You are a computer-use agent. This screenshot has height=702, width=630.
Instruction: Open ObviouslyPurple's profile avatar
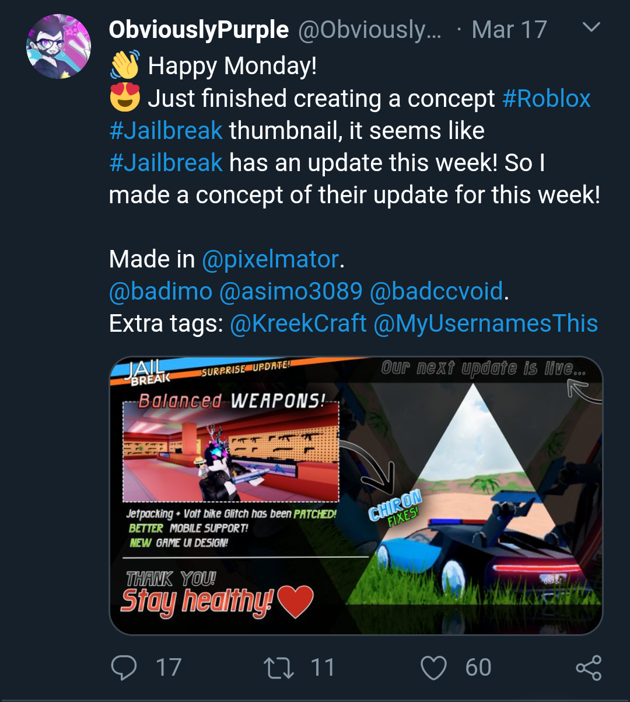(x=58, y=46)
